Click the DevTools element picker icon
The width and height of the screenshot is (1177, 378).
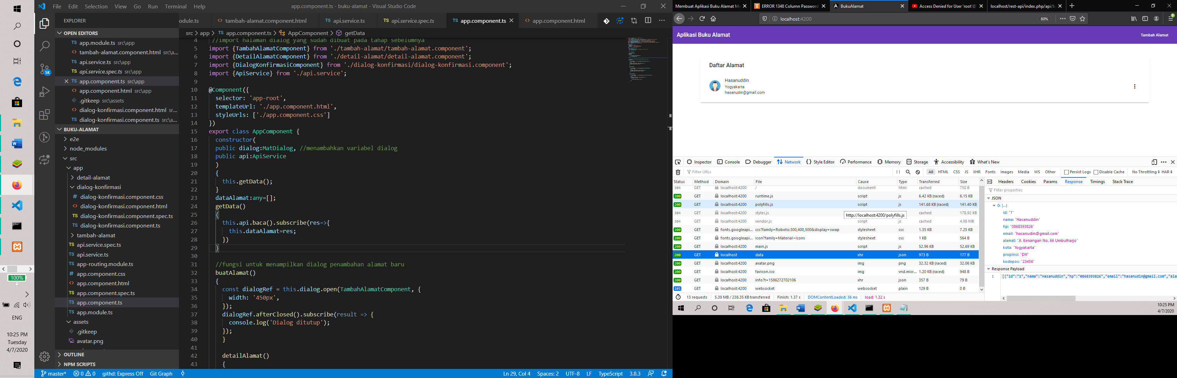coord(678,162)
